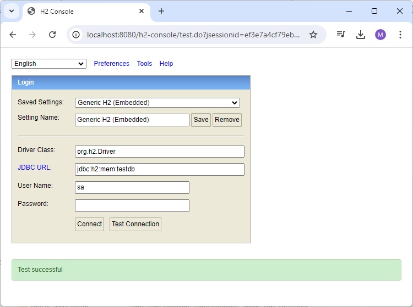The image size is (413, 307).
Task: Expand the Saved Settings dropdown
Action: pyautogui.click(x=157, y=103)
